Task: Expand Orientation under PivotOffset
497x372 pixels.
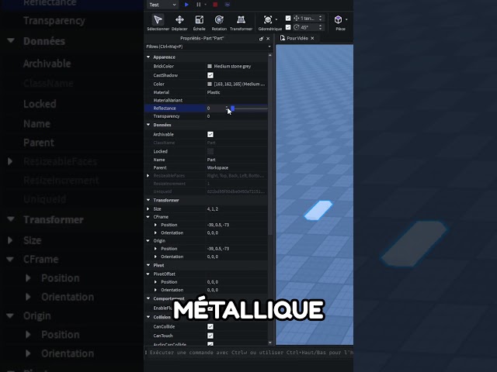Action: click(x=155, y=290)
